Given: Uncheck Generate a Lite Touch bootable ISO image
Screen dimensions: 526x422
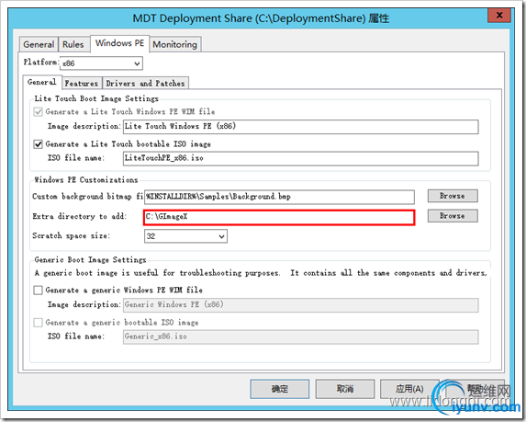Looking at the screenshot, I should point(38,144).
